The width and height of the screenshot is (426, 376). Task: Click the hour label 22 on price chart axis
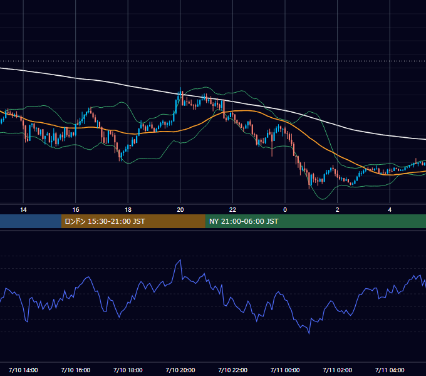(232, 210)
